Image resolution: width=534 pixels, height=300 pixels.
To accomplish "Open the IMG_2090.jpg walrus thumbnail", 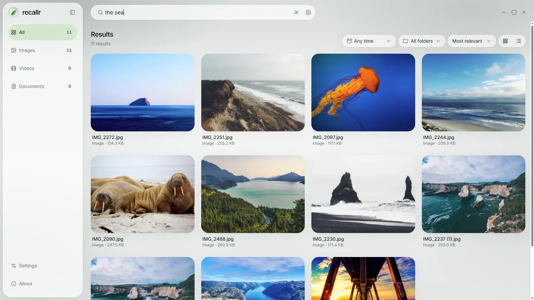I will click(x=143, y=194).
